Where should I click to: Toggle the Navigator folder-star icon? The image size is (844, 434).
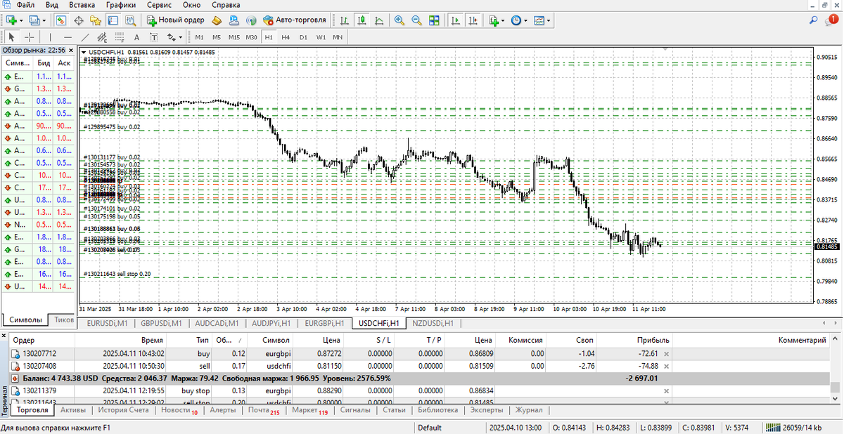click(x=96, y=20)
